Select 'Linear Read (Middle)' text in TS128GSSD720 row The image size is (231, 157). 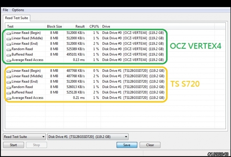tap(27, 76)
